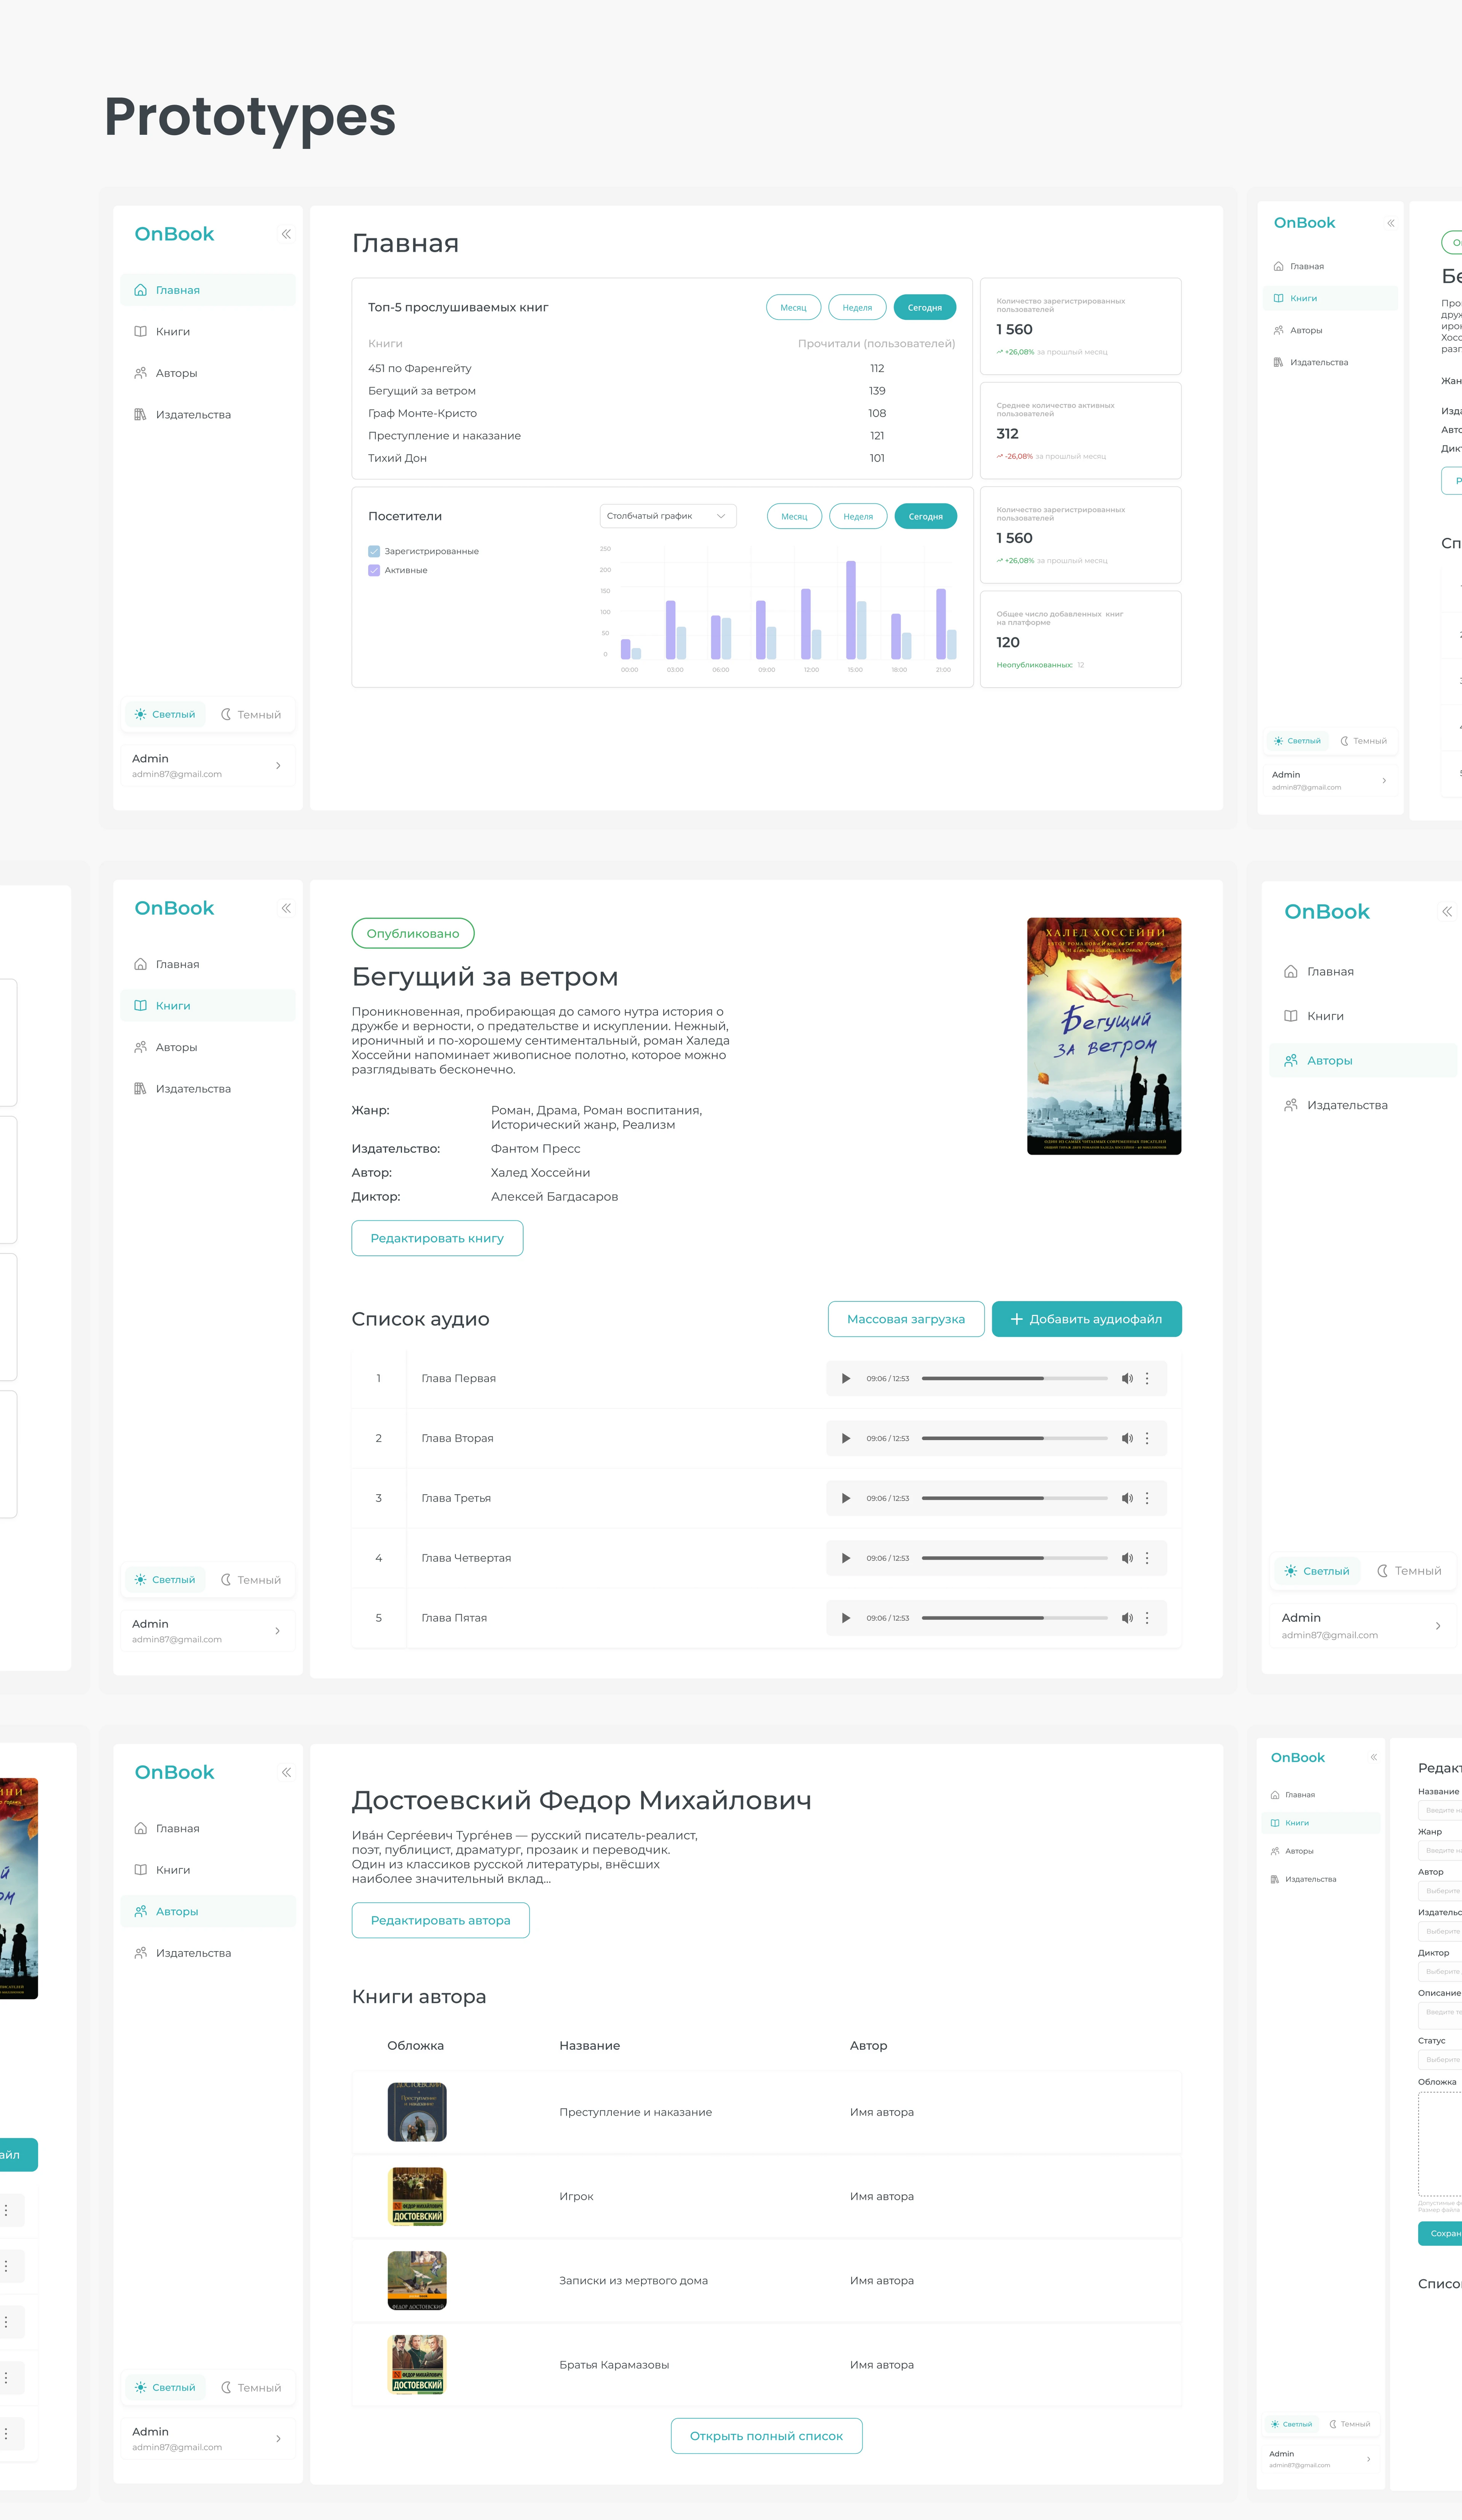Switch the top-5 books filter to Месяц
The width and height of the screenshot is (1462, 2520).
point(793,307)
